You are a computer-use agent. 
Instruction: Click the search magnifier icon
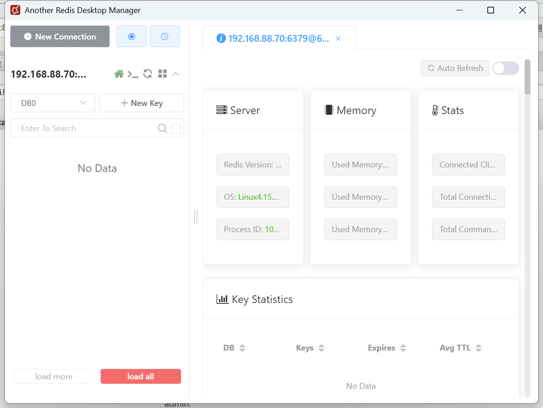coord(163,128)
